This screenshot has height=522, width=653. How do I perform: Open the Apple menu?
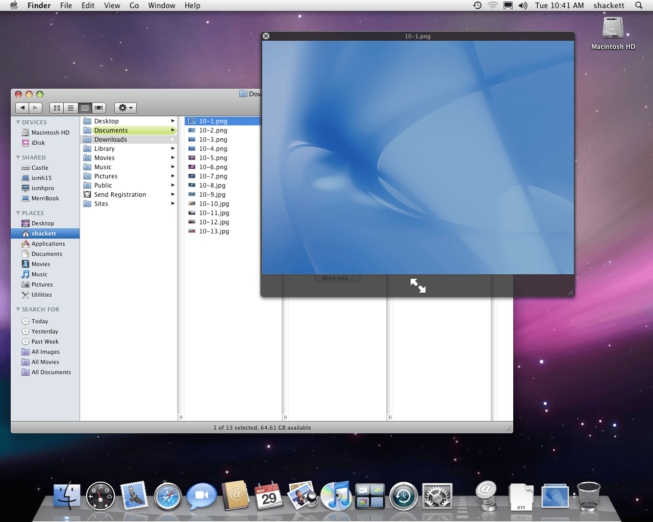pyautogui.click(x=14, y=6)
